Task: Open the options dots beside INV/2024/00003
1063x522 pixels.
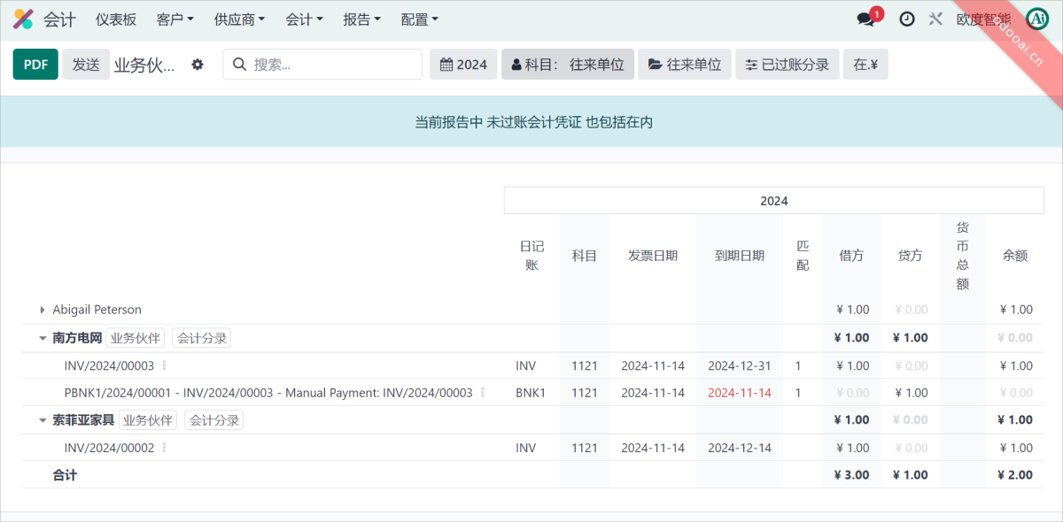Action: click(164, 365)
